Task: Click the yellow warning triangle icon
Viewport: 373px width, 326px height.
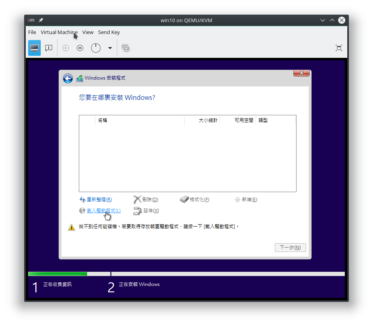Action: tap(72, 227)
